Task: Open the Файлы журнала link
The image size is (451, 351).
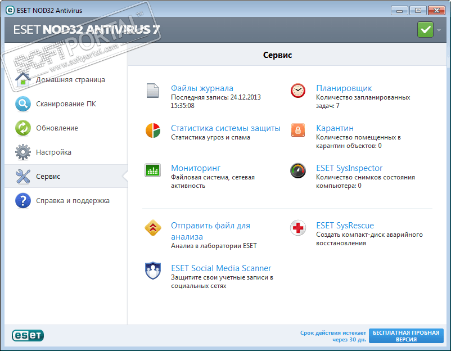Action: (202, 88)
